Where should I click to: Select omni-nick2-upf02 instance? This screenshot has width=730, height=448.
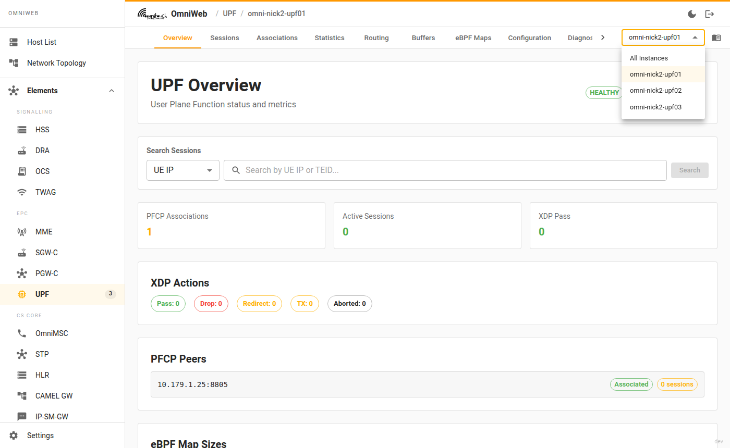click(663, 91)
